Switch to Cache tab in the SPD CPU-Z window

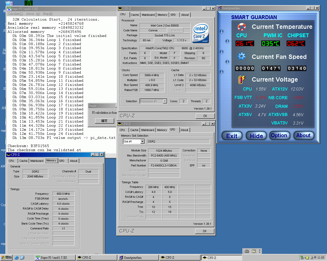tap(134, 130)
